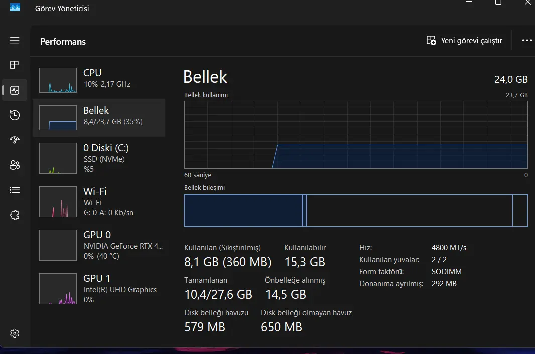This screenshot has width=535, height=354.
Task: Click the 579 MB Disk belleği havuzu value
Action: tap(205, 327)
